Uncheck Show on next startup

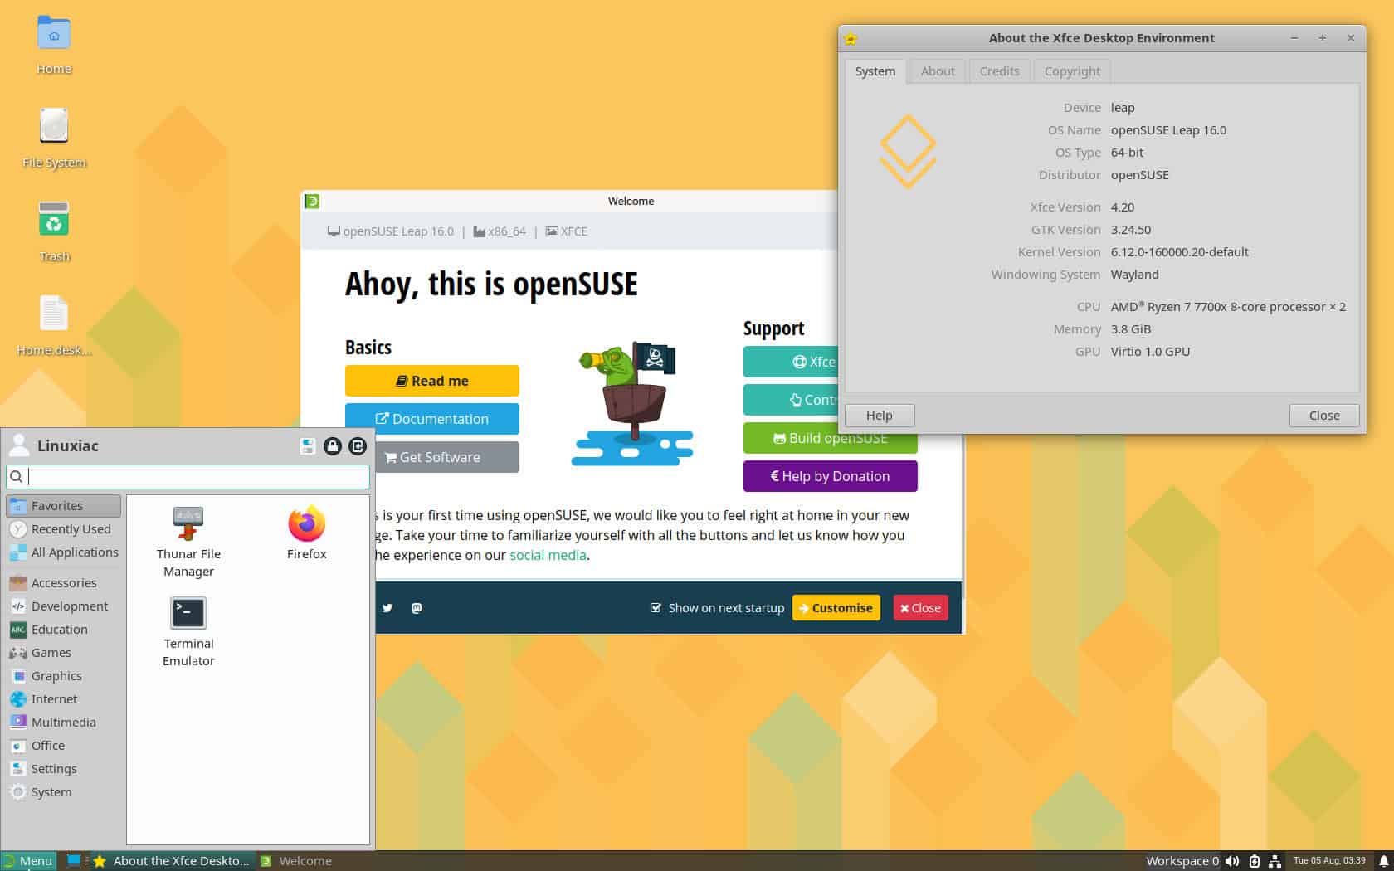(656, 608)
